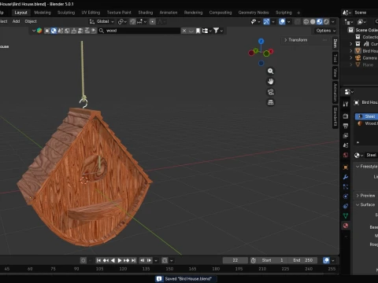Toggle viewport overlays display

[x=282, y=21]
